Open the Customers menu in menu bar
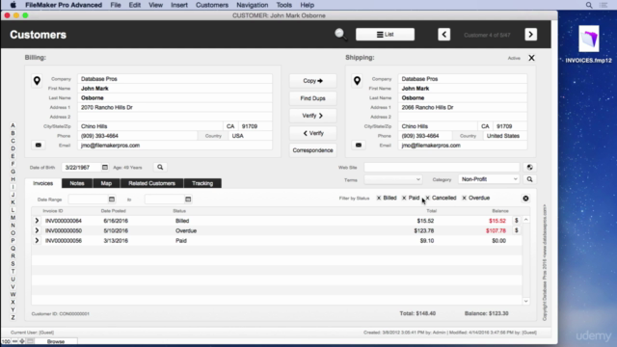Viewport: 617px width, 347px height. click(x=212, y=5)
